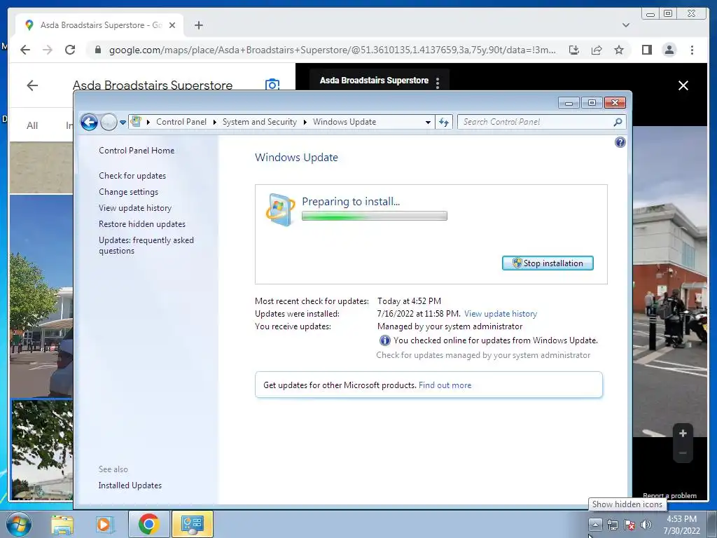Open Restore hidden updates
Screen dimensions: 717x538
[142, 223]
